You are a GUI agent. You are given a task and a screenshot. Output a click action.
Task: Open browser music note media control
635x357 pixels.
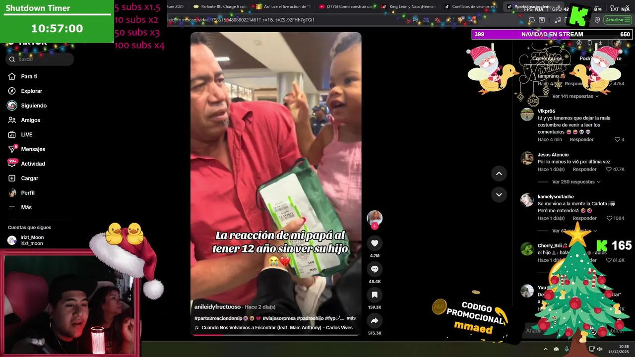[x=558, y=20]
